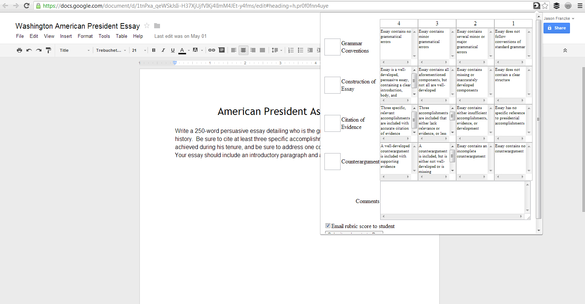Click the Print icon in toolbar

coord(19,50)
